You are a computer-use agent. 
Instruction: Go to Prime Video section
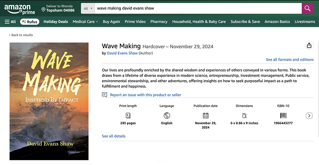pos(135,22)
